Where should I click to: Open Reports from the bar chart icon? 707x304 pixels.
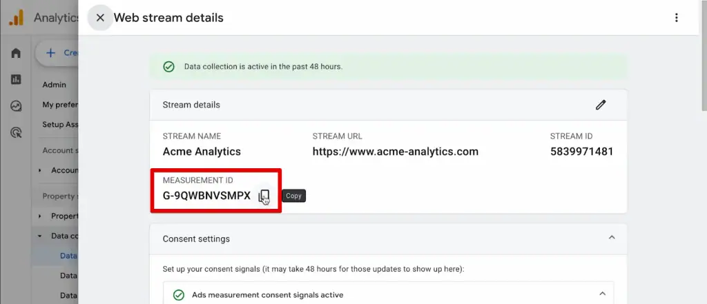pyautogui.click(x=16, y=79)
